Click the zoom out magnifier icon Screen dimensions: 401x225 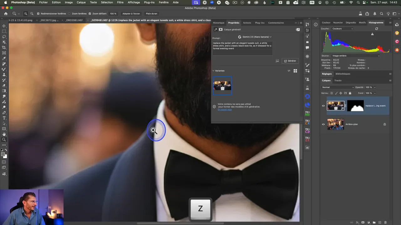32,14
